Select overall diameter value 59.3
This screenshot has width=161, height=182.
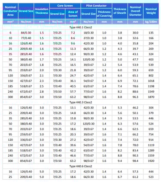135,70
